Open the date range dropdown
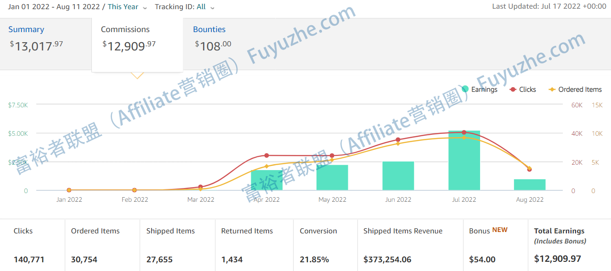This screenshot has width=611, height=271. tap(77, 7)
